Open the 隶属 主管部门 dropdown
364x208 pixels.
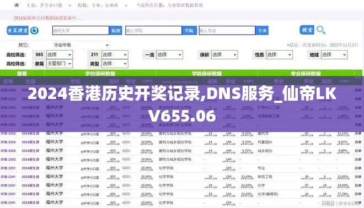pyautogui.click(x=60, y=63)
